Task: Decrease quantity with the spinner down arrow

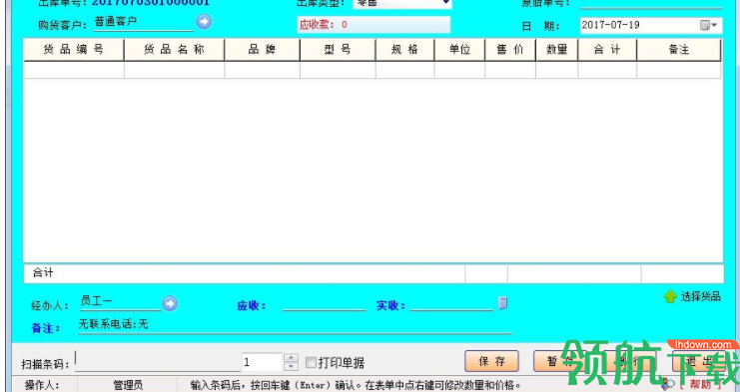Action: click(x=292, y=366)
